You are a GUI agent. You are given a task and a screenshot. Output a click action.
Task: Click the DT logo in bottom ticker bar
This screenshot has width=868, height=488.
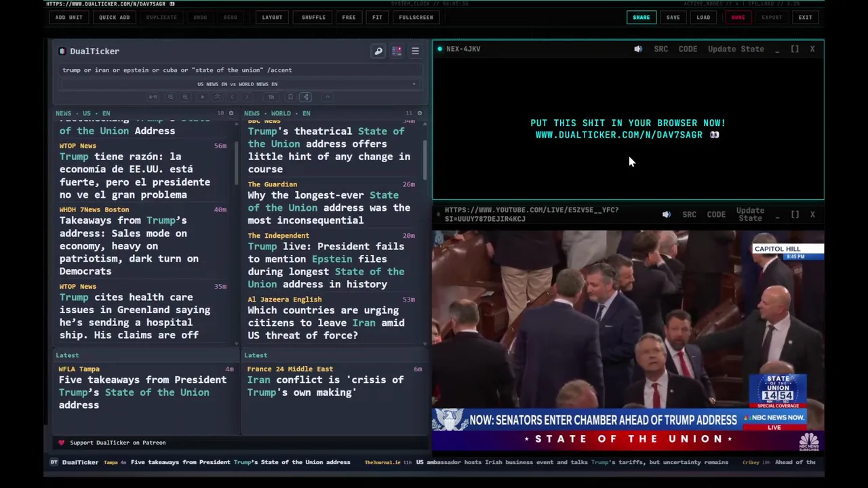coord(54,462)
